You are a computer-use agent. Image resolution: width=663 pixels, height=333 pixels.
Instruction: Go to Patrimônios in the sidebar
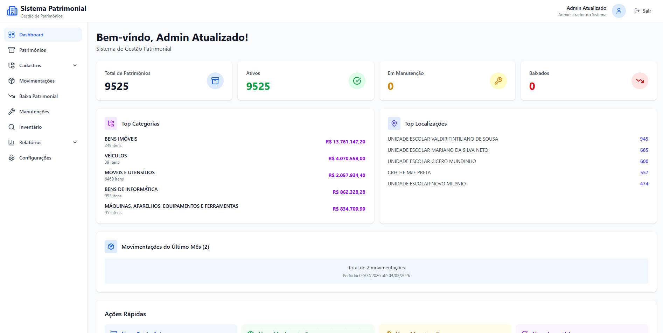click(33, 50)
